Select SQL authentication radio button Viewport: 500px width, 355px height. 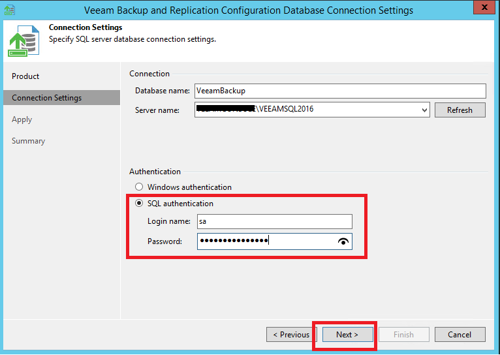point(139,204)
